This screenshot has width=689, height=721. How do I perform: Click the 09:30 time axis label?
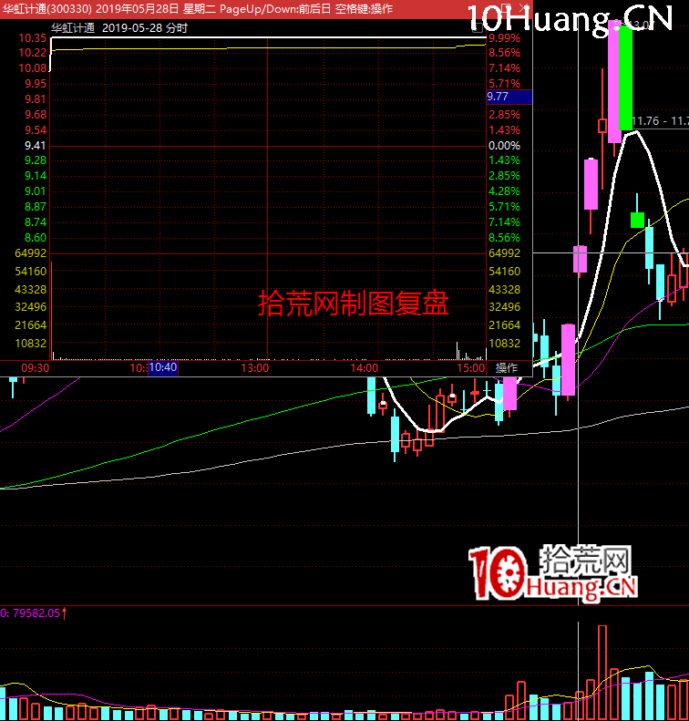coord(35,368)
